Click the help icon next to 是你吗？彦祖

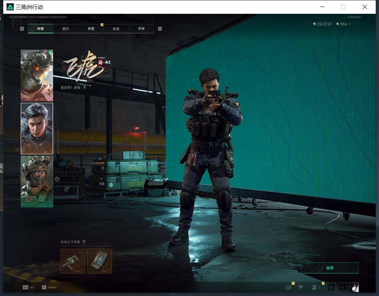(x=84, y=88)
